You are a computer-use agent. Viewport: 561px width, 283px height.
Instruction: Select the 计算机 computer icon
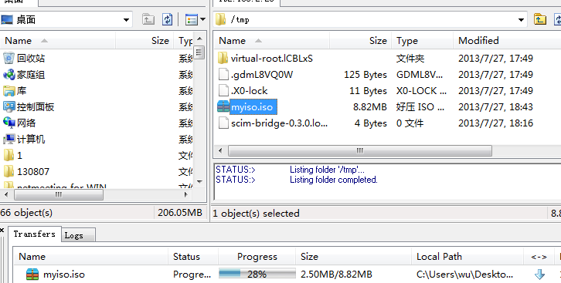pyautogui.click(x=8, y=139)
